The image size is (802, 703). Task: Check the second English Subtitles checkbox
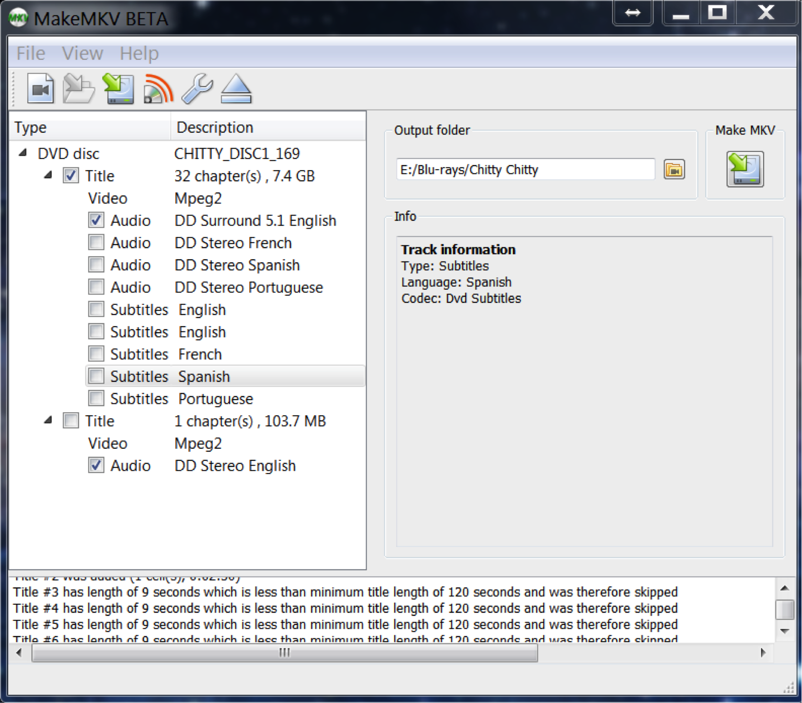click(x=96, y=332)
